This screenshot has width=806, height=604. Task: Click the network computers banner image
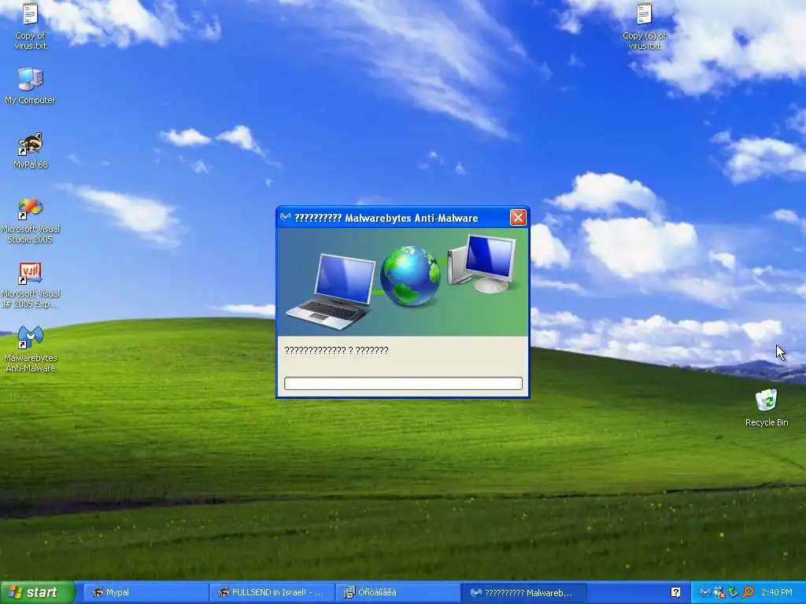pos(402,282)
